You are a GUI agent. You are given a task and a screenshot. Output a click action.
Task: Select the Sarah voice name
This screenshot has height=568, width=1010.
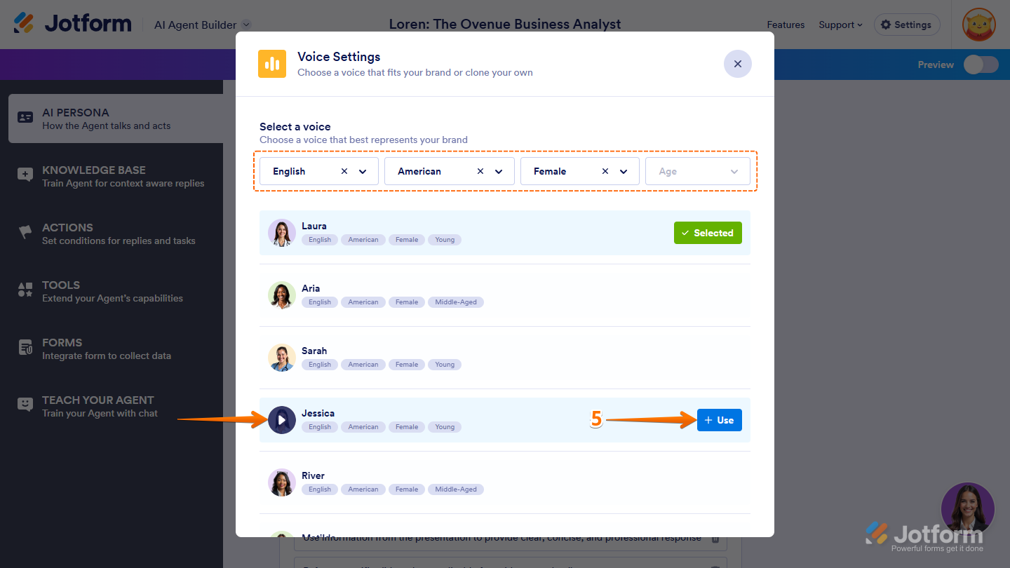pyautogui.click(x=314, y=351)
